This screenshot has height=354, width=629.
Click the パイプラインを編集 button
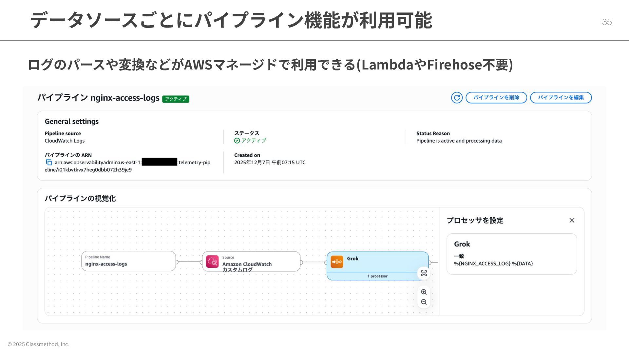[x=561, y=98]
